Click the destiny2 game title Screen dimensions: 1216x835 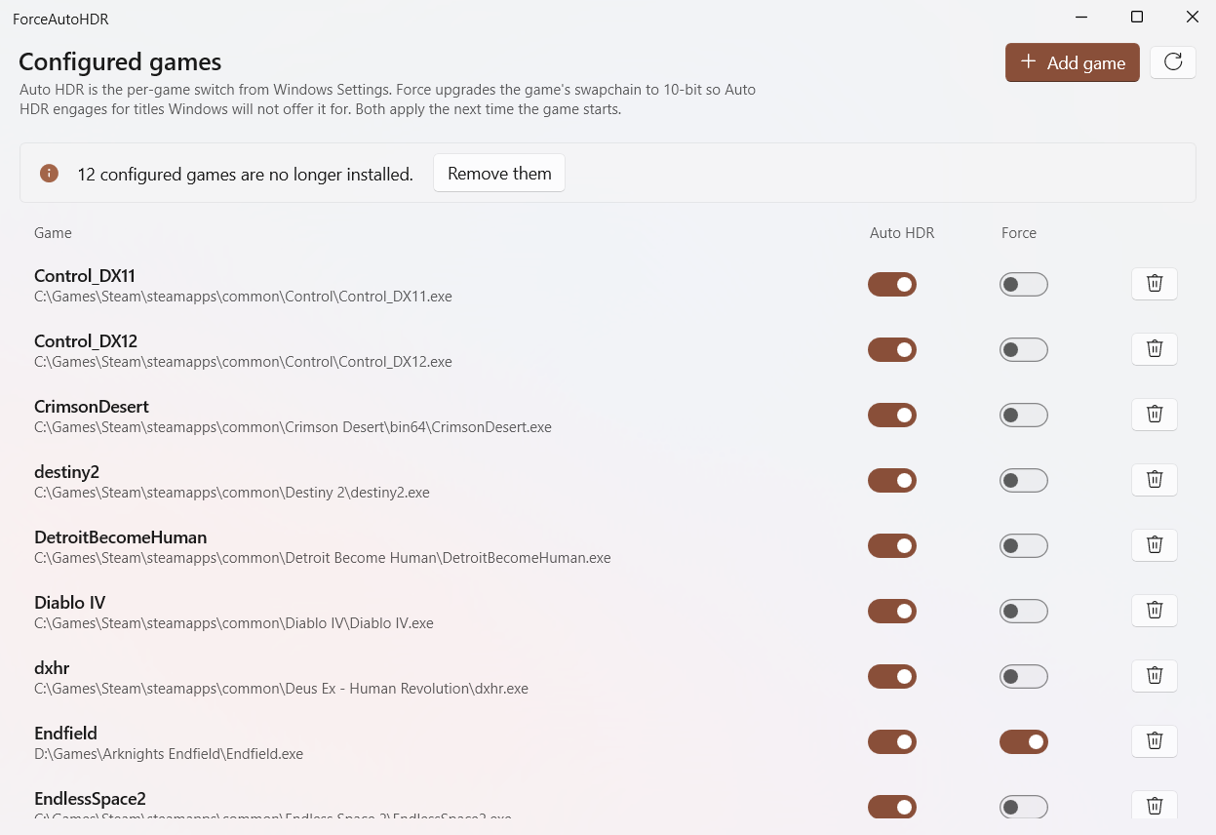click(67, 472)
